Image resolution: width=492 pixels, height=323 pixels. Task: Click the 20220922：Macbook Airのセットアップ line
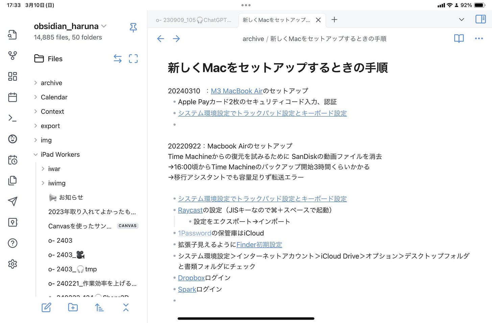[230, 146]
